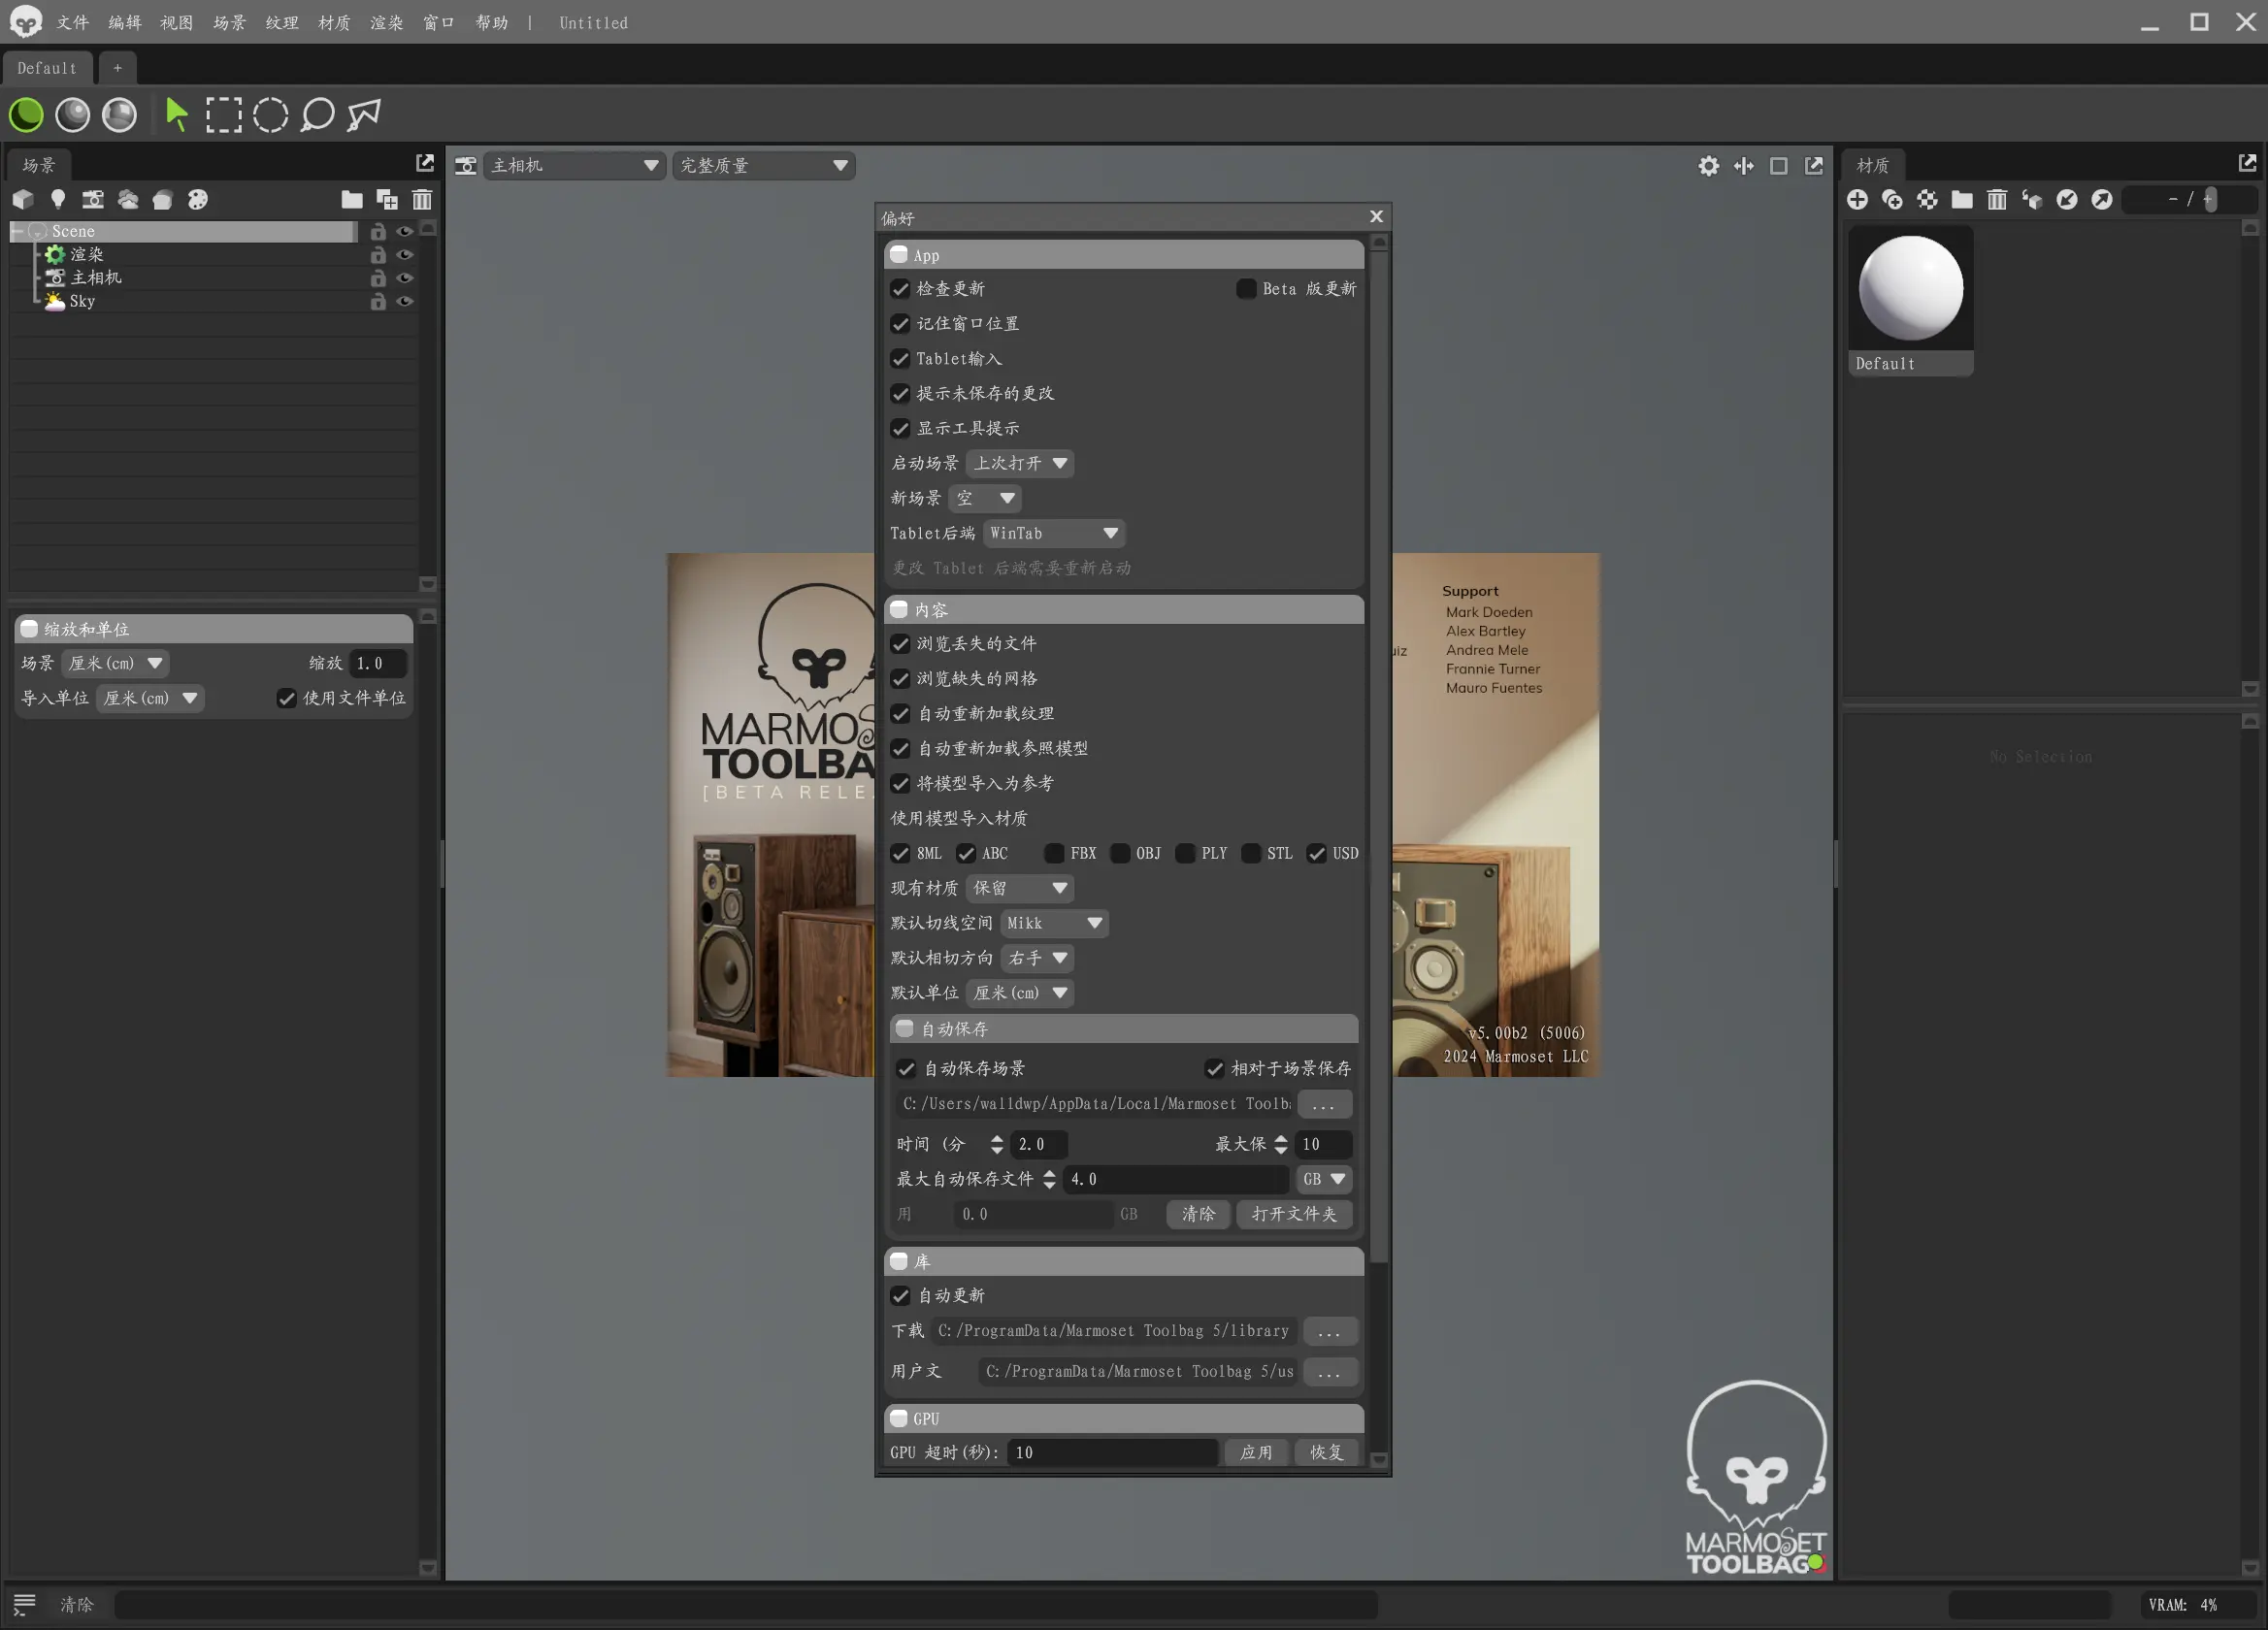The height and width of the screenshot is (1630, 2268).
Task: Browse autosave path with ellipsis button
Action: tap(1323, 1104)
